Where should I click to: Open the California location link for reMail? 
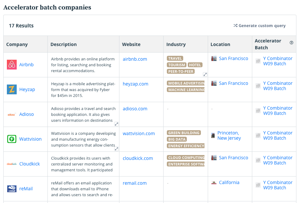(x=229, y=182)
